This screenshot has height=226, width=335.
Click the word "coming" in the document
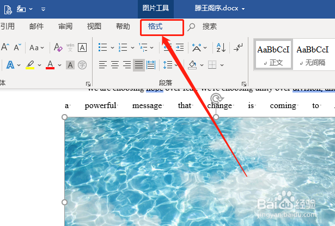[283, 106]
